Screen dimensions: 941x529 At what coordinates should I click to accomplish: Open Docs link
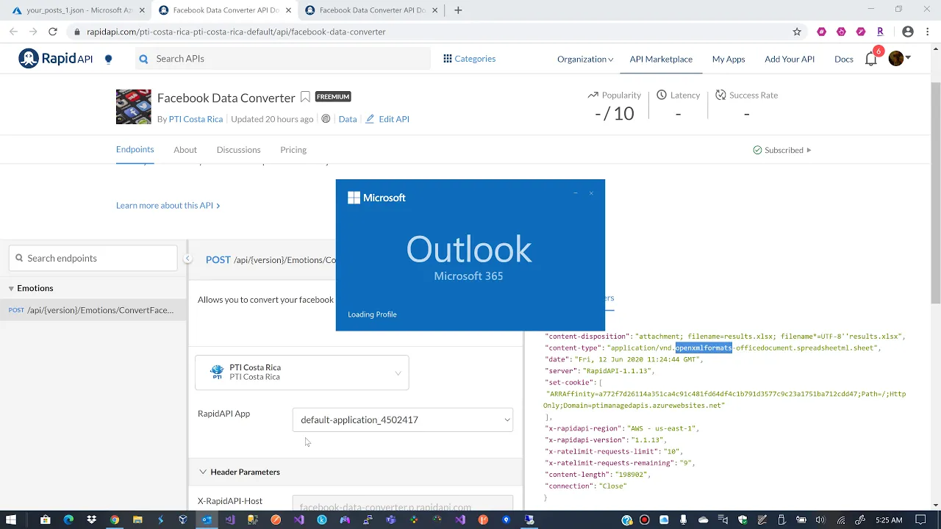844,59
